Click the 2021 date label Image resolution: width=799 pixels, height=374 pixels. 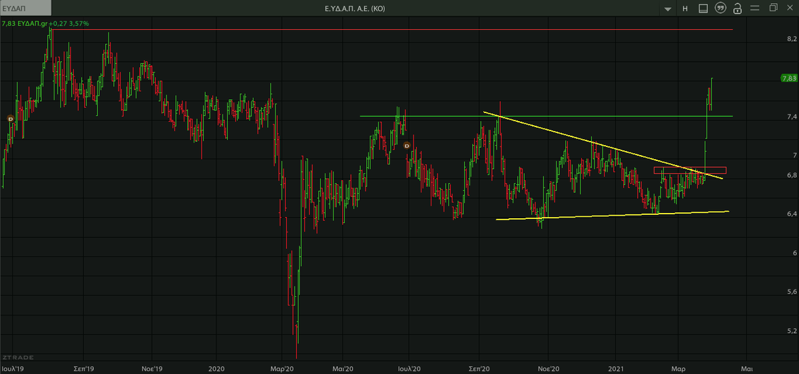pos(616,367)
